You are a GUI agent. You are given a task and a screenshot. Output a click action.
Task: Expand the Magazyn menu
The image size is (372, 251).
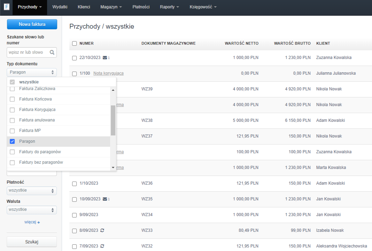pos(111,7)
